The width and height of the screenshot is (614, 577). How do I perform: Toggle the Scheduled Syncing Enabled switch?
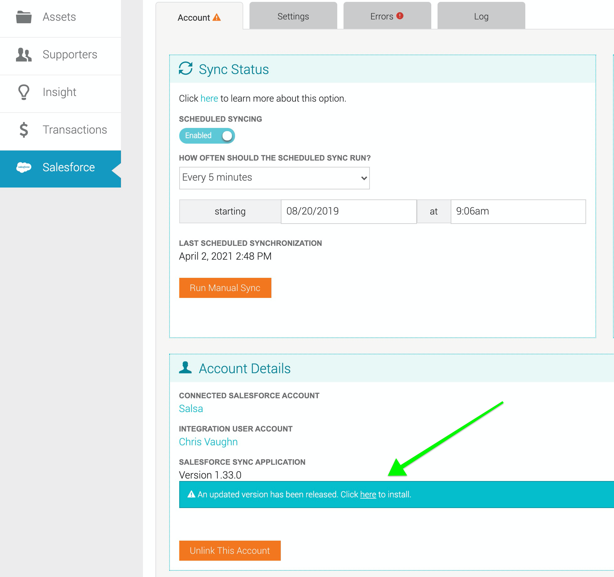[207, 136]
